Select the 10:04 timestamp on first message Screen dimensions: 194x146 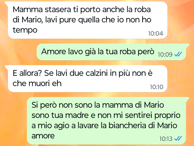[x=156, y=33]
